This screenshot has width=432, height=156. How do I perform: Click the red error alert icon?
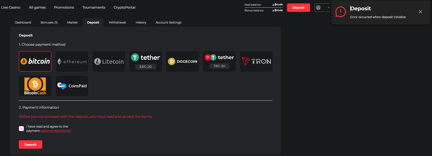(x=341, y=12)
